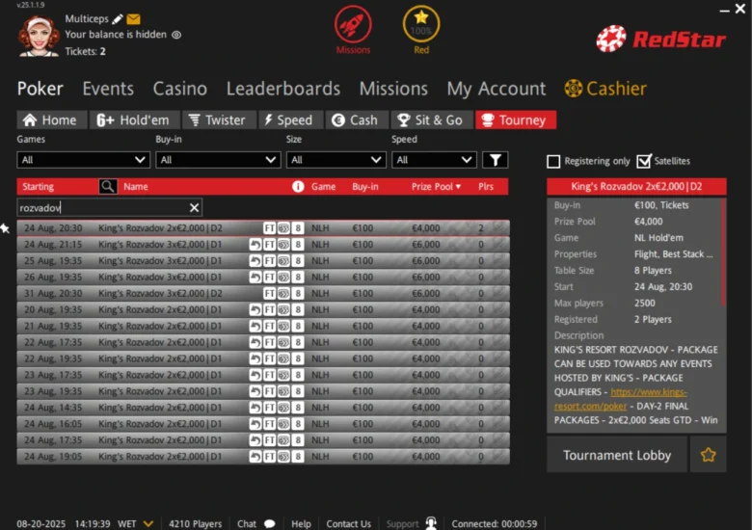Click the 8 table-size icon on 23 Aug, 17:35 row
This screenshot has height=530, width=752.
point(298,375)
